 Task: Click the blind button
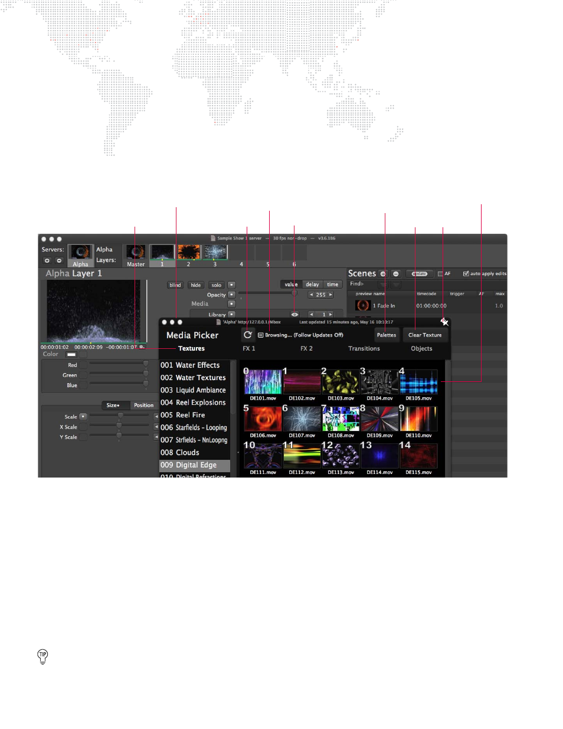click(175, 285)
